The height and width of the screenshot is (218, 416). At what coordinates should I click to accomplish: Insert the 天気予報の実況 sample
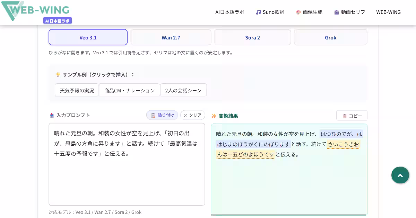click(77, 90)
